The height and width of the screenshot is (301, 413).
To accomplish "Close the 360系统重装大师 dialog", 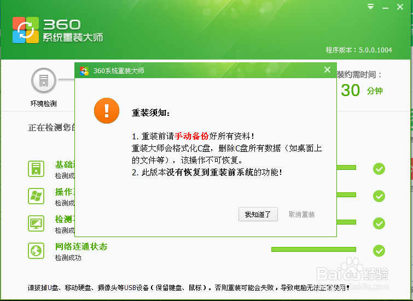I will [x=327, y=70].
